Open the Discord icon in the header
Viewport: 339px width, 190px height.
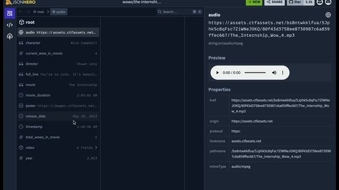[x=328, y=2]
